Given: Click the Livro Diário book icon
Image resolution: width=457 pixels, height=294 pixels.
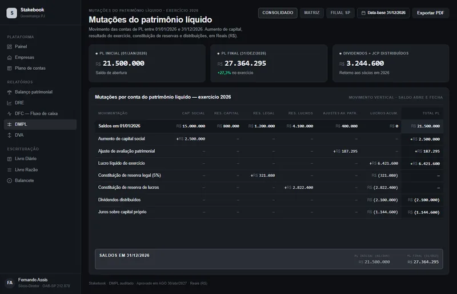Looking at the screenshot, I should [9, 159].
